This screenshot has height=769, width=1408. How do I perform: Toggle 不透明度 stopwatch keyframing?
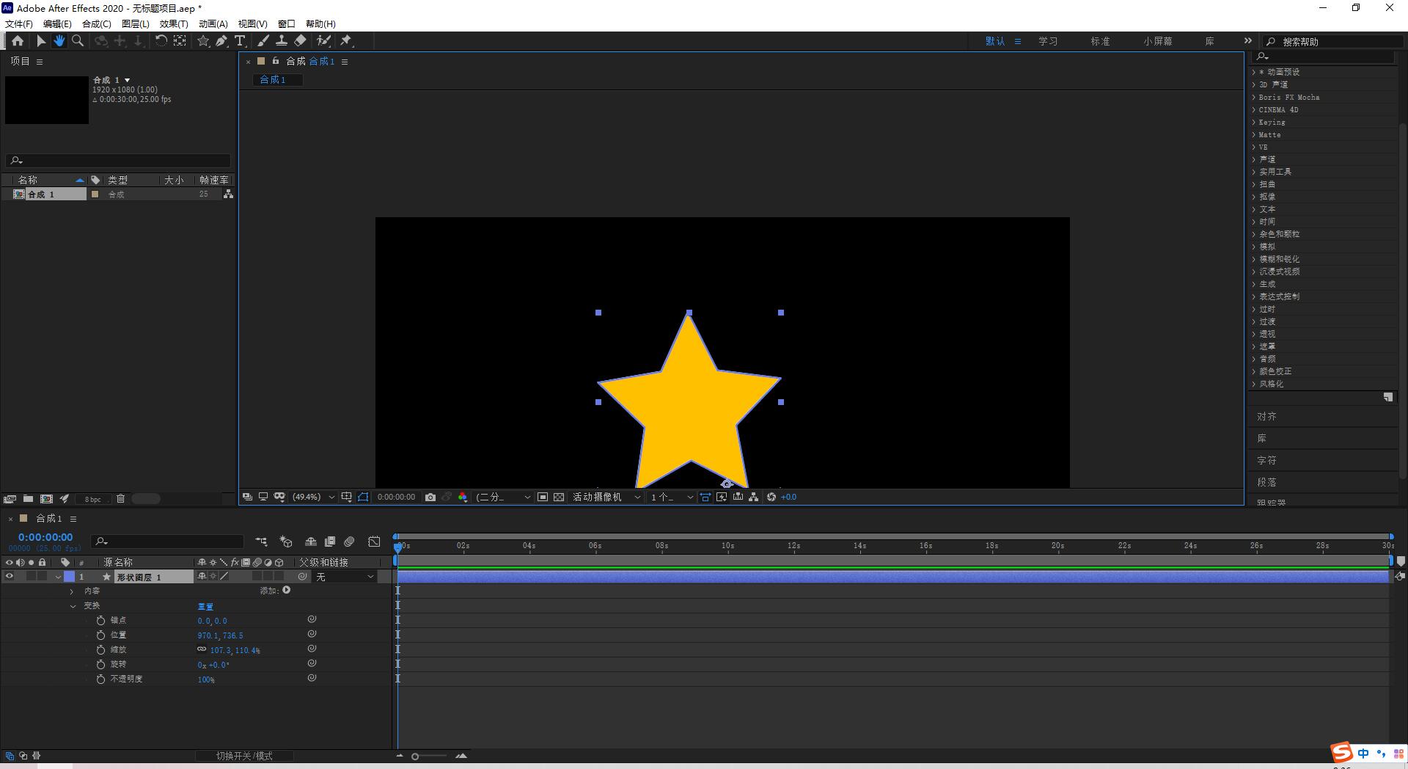[x=100, y=679]
